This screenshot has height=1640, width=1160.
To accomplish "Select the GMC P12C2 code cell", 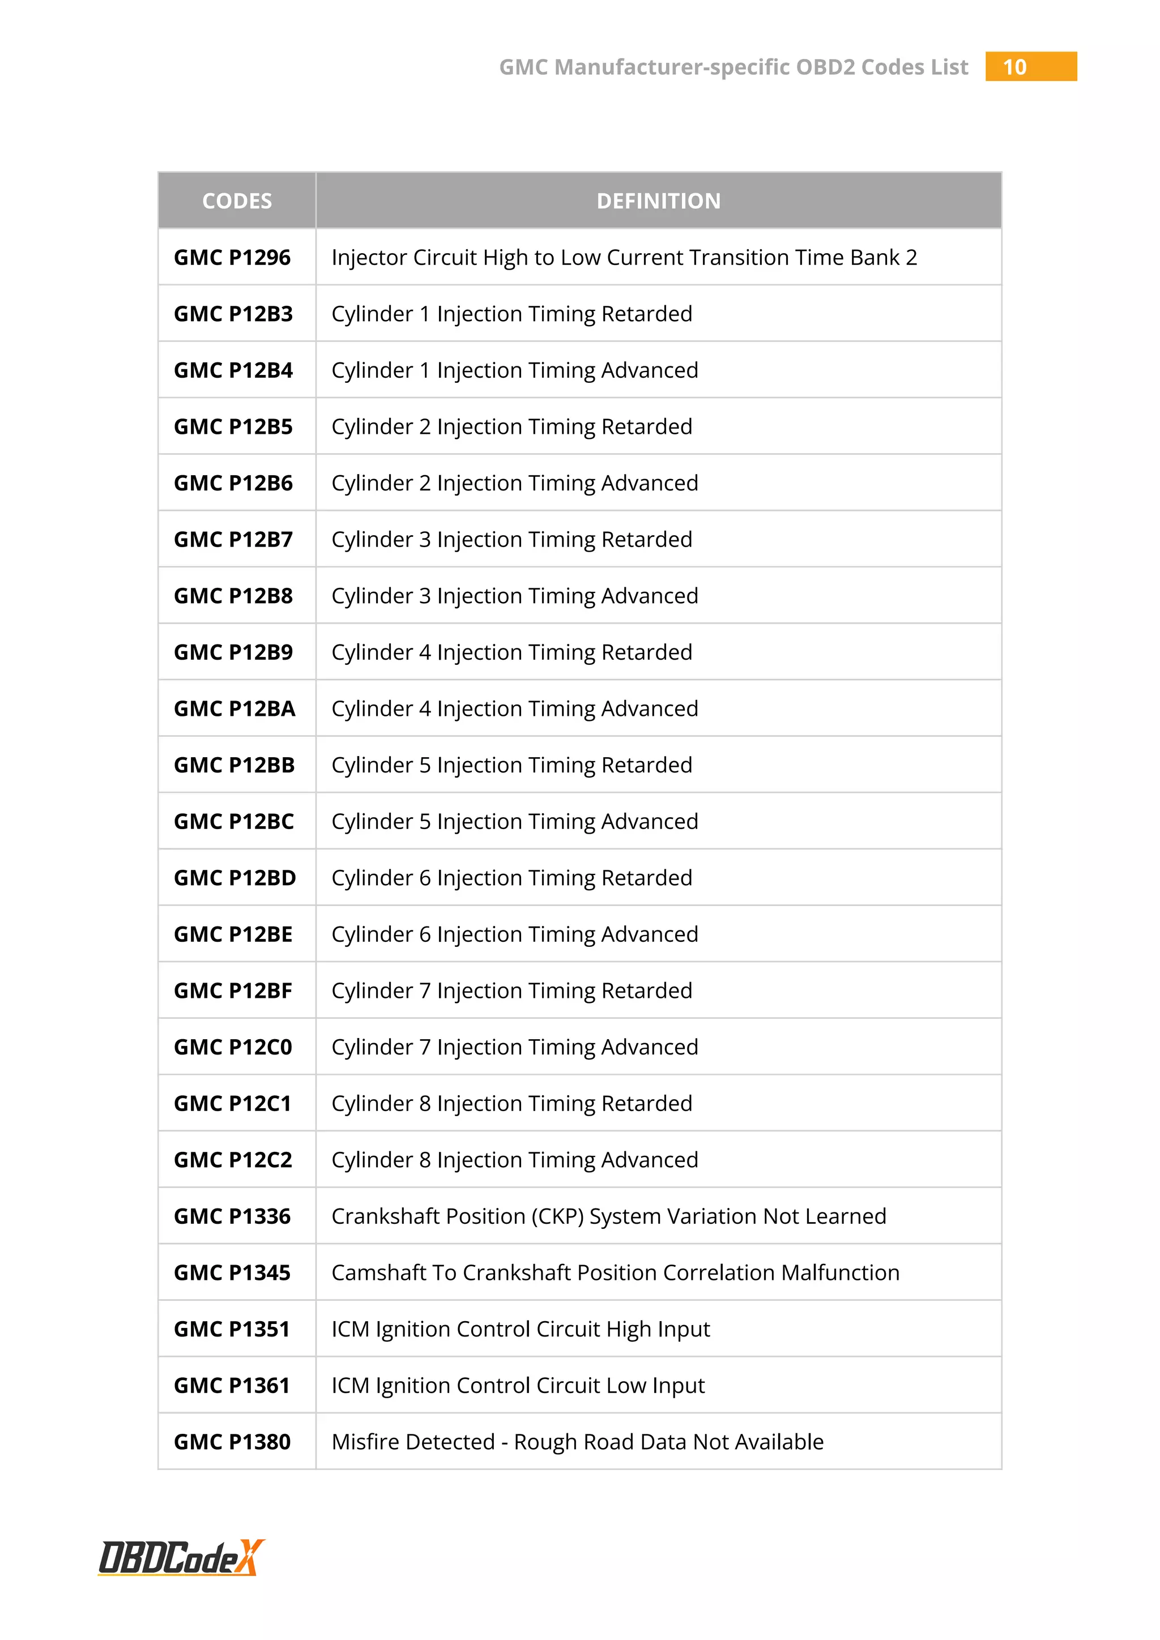I will [237, 1160].
